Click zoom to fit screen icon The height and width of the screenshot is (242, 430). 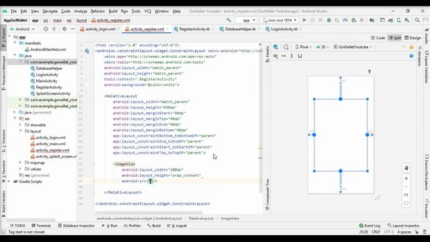coord(406,203)
